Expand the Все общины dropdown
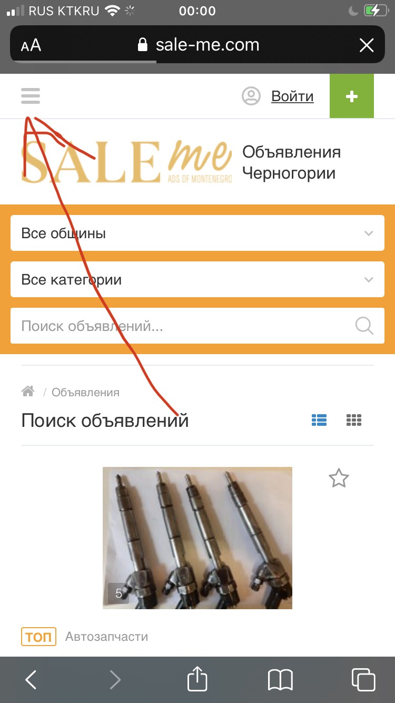 (x=197, y=233)
